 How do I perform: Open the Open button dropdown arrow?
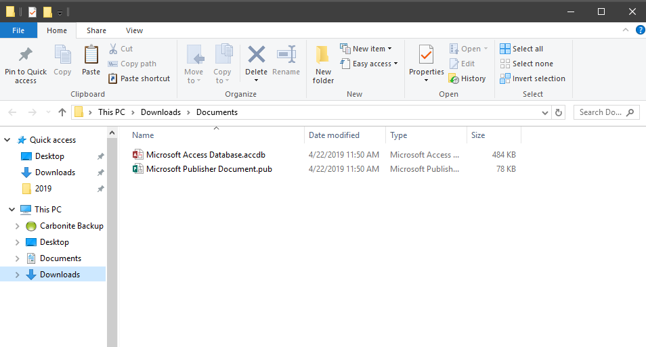pyautogui.click(x=486, y=49)
